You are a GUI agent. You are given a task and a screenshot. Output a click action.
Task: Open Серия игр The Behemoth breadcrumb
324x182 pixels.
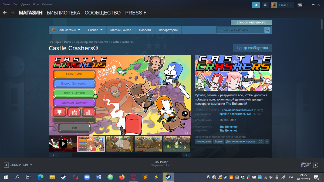tap(91, 42)
